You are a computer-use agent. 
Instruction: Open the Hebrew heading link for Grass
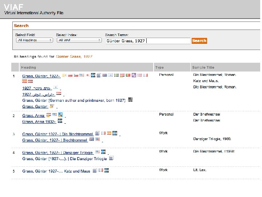tap(37, 88)
